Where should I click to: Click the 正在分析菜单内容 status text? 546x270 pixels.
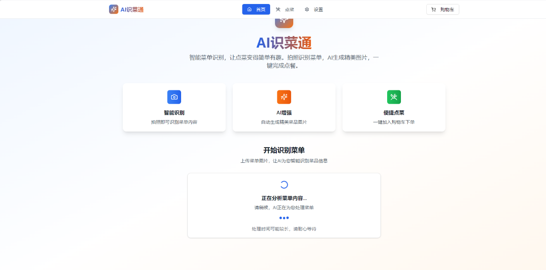point(284,198)
